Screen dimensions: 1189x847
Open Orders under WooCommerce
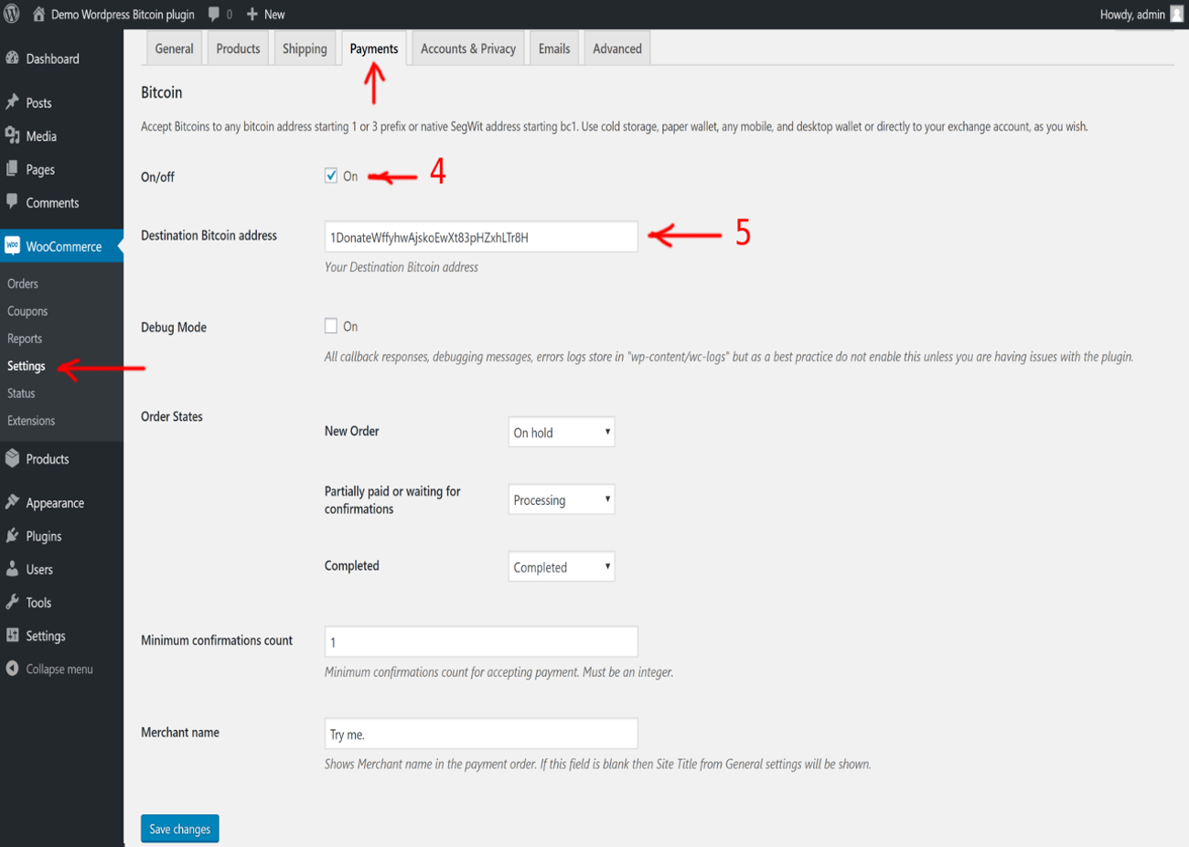pyautogui.click(x=23, y=284)
